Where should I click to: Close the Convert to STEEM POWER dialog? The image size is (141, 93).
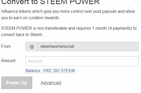(137, 1)
